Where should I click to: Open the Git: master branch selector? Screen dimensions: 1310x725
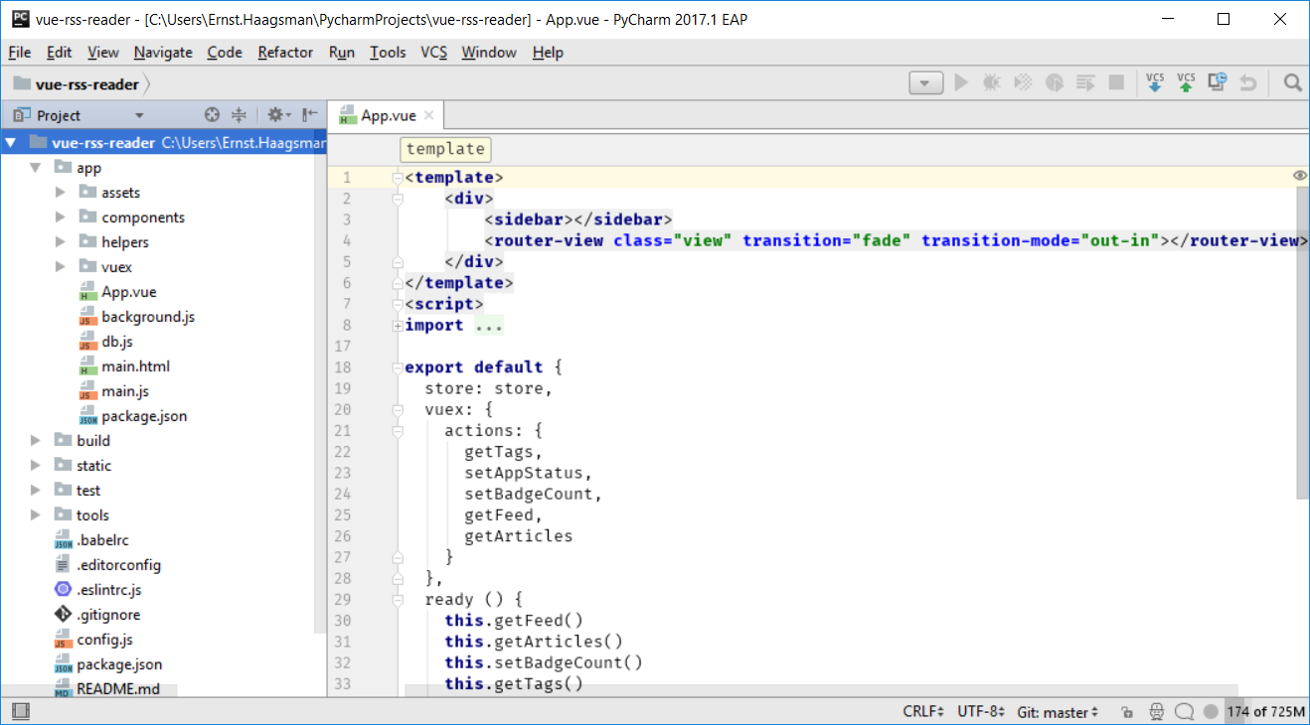point(1058,712)
